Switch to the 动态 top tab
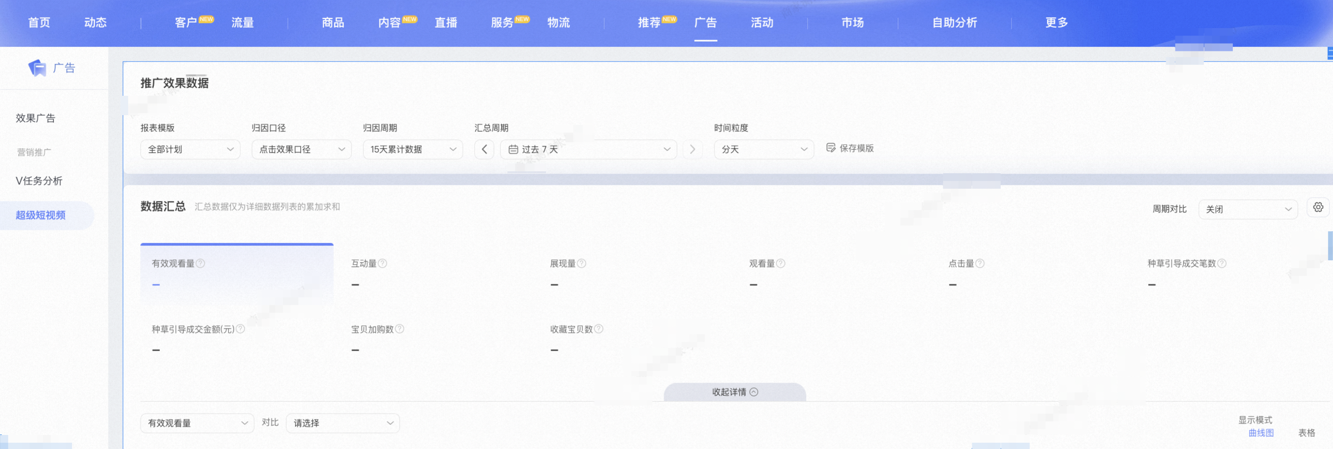 pos(95,22)
